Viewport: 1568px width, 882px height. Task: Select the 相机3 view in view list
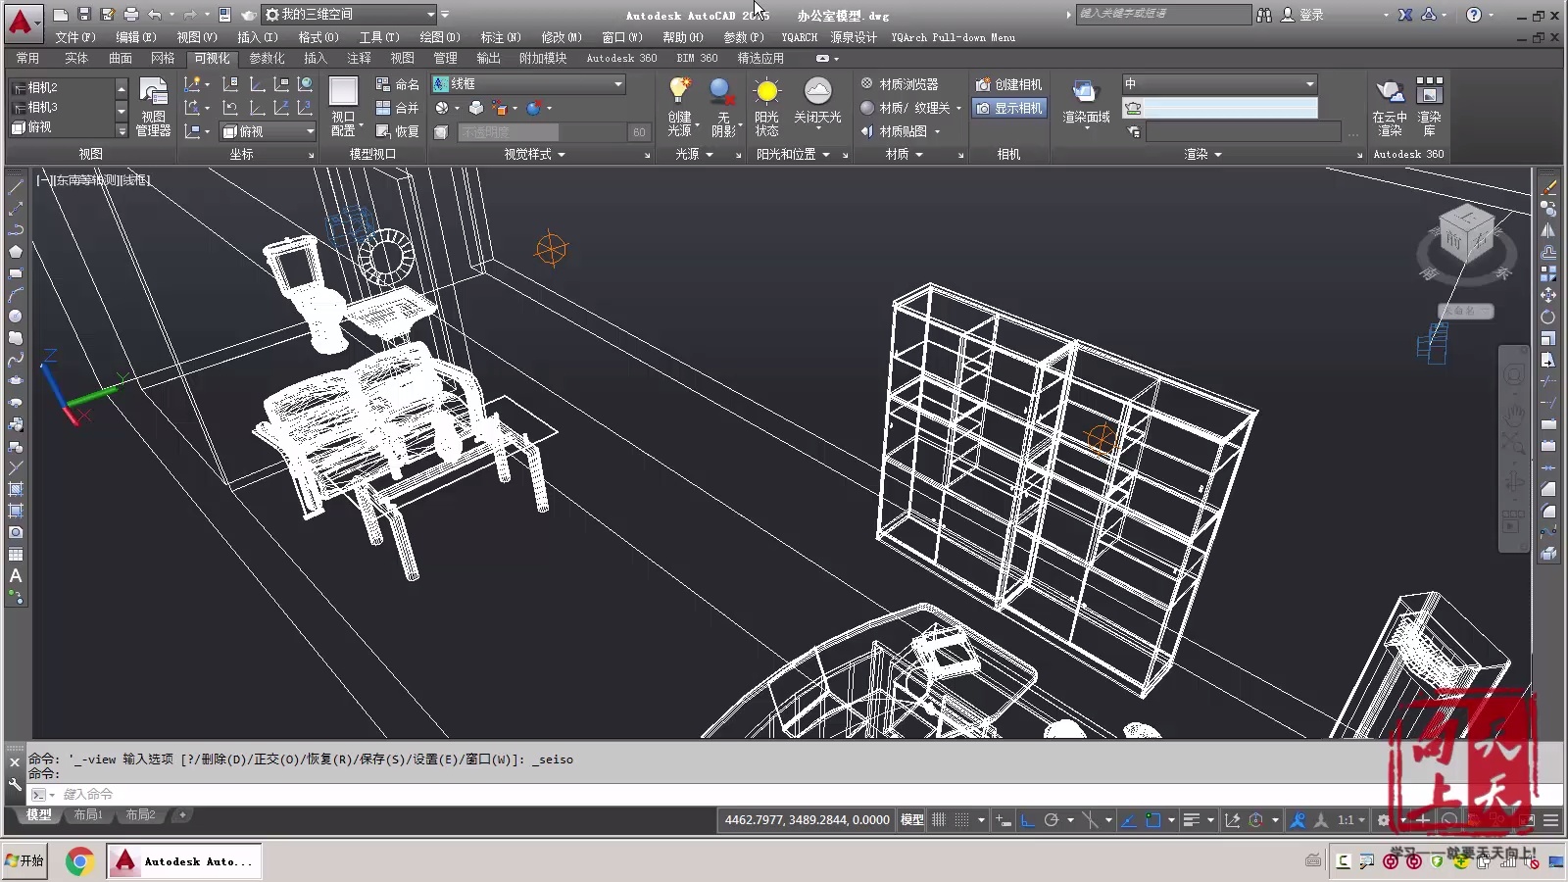pos(65,107)
